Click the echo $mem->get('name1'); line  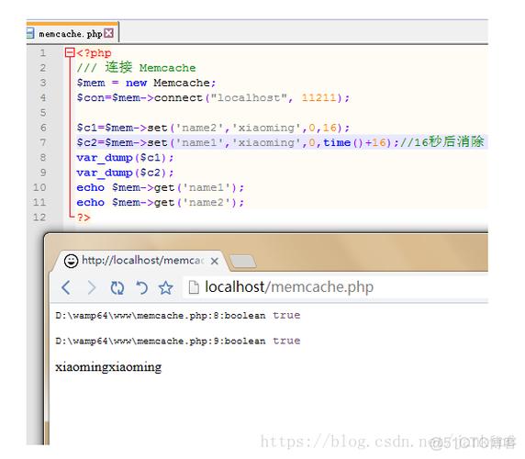[x=161, y=187]
